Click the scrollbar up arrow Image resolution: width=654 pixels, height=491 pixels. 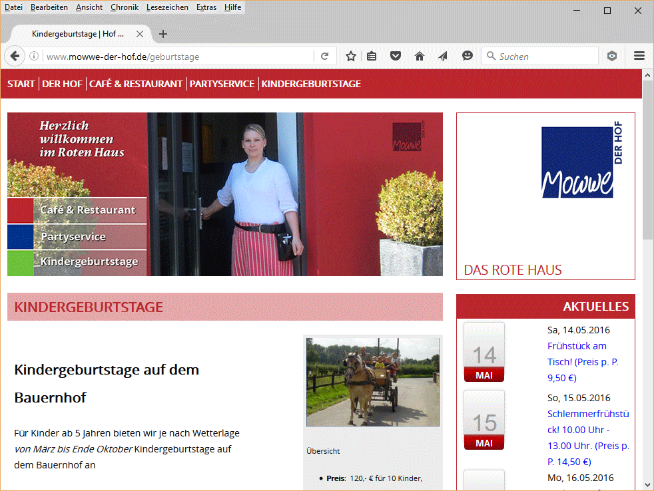tap(647, 75)
